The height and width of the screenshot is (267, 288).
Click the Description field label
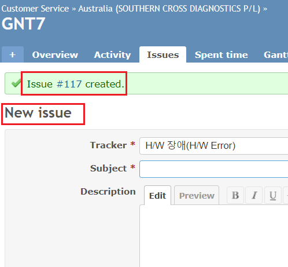click(x=108, y=192)
